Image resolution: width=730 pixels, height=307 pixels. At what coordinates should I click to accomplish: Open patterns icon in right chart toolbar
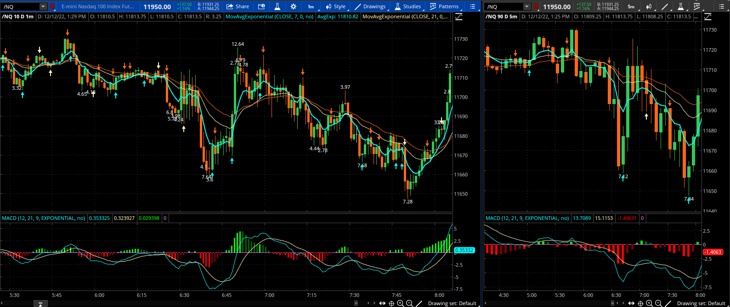point(697,6)
